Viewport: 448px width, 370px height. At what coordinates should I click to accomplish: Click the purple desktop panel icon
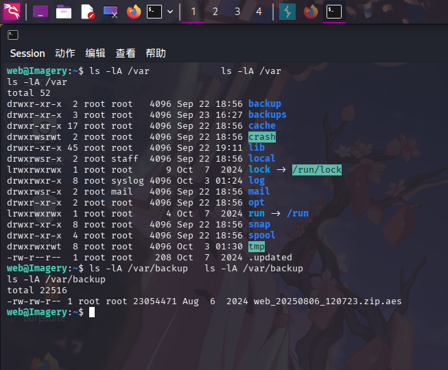pos(40,12)
